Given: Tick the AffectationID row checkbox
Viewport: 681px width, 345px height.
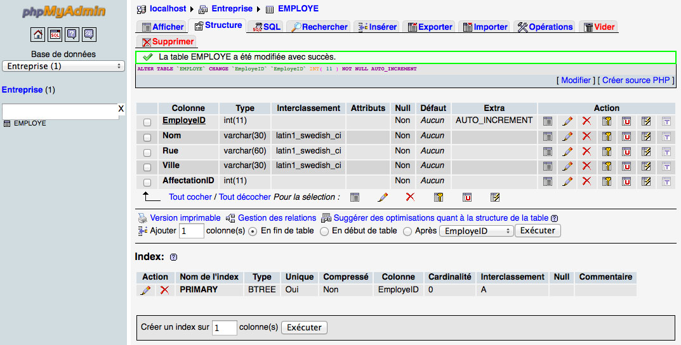Looking at the screenshot, I should pos(147,183).
